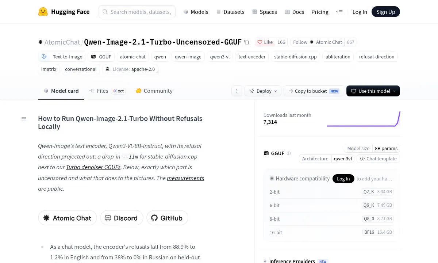Open the navigation overflow menu icon
438x263 pixels.
click(x=339, y=12)
